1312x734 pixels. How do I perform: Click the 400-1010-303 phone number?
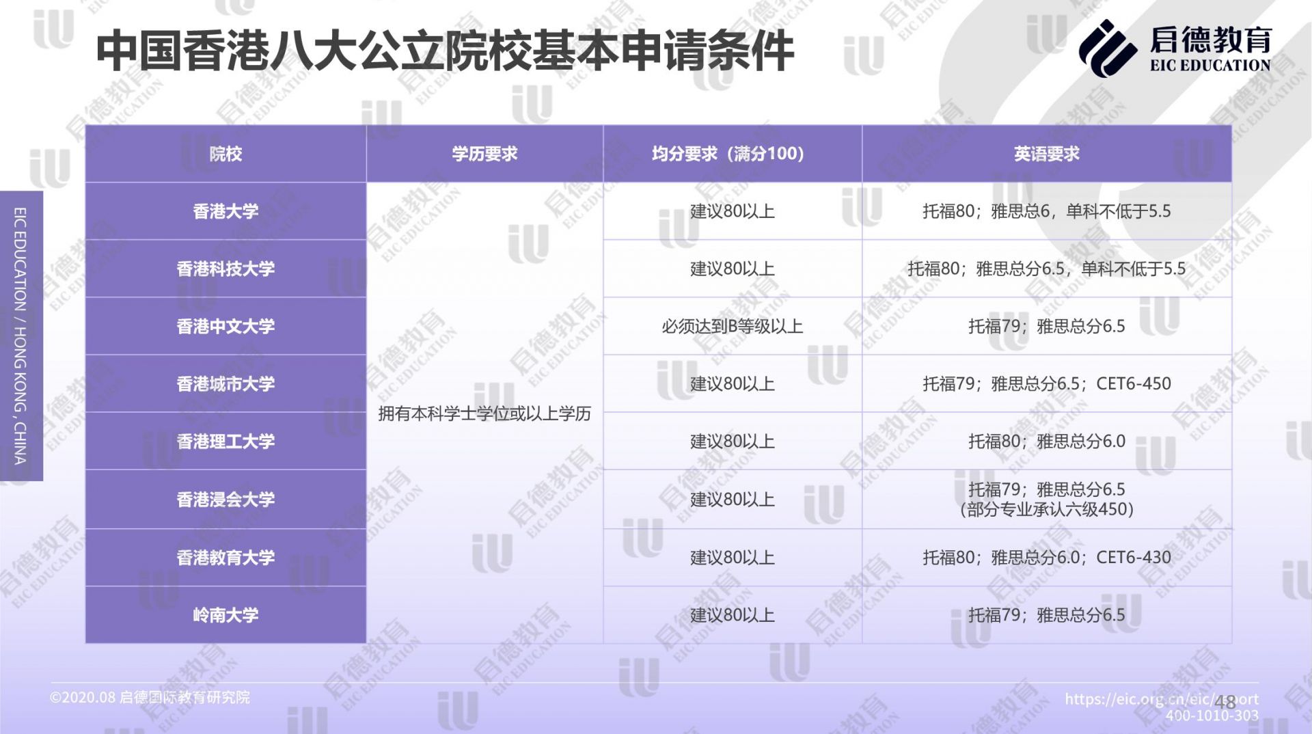pyautogui.click(x=1212, y=716)
